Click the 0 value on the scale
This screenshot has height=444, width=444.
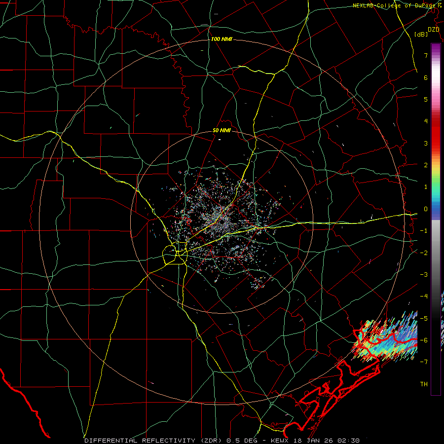(x=426, y=209)
